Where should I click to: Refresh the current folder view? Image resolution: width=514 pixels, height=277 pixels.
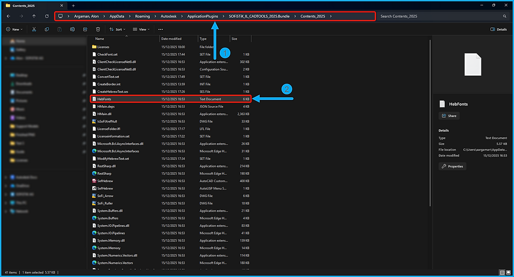[x=47, y=16]
